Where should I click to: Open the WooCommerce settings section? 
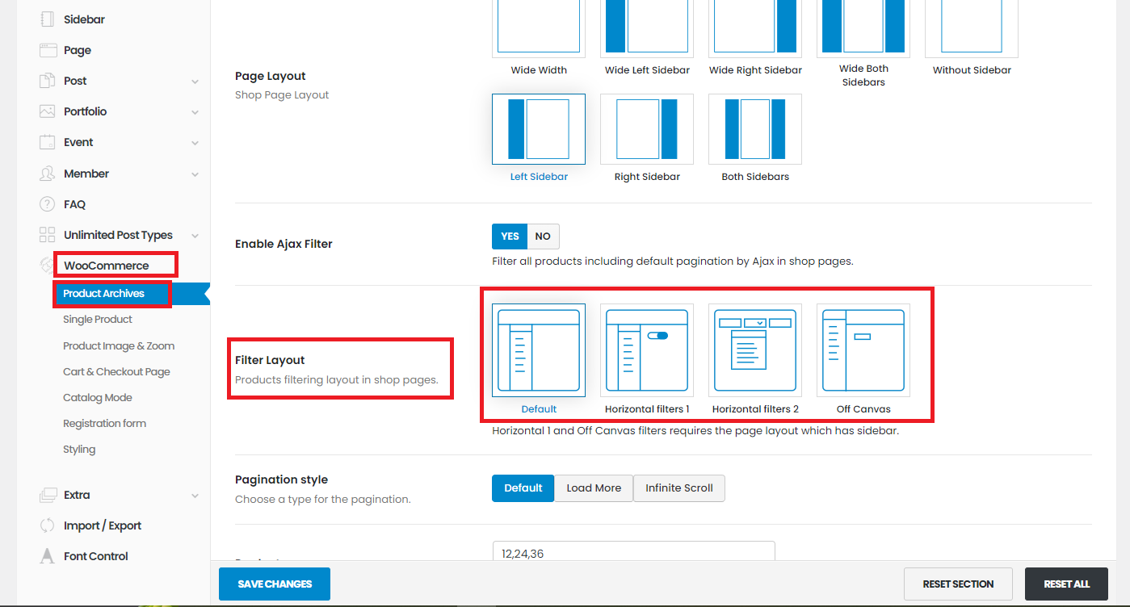tap(107, 266)
